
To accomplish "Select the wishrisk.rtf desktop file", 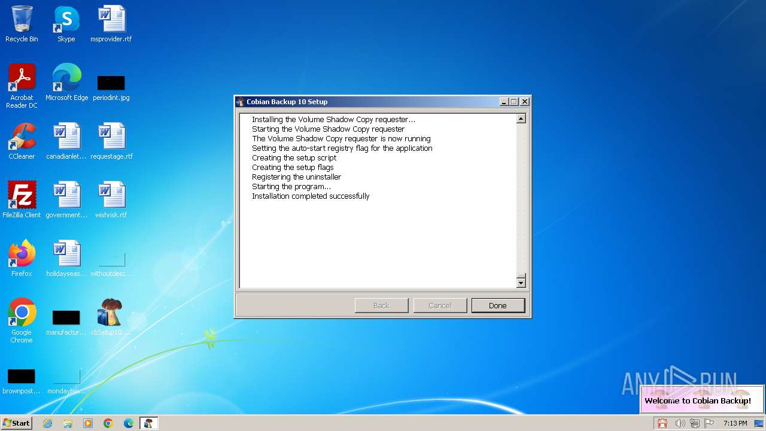I will 111,200.
